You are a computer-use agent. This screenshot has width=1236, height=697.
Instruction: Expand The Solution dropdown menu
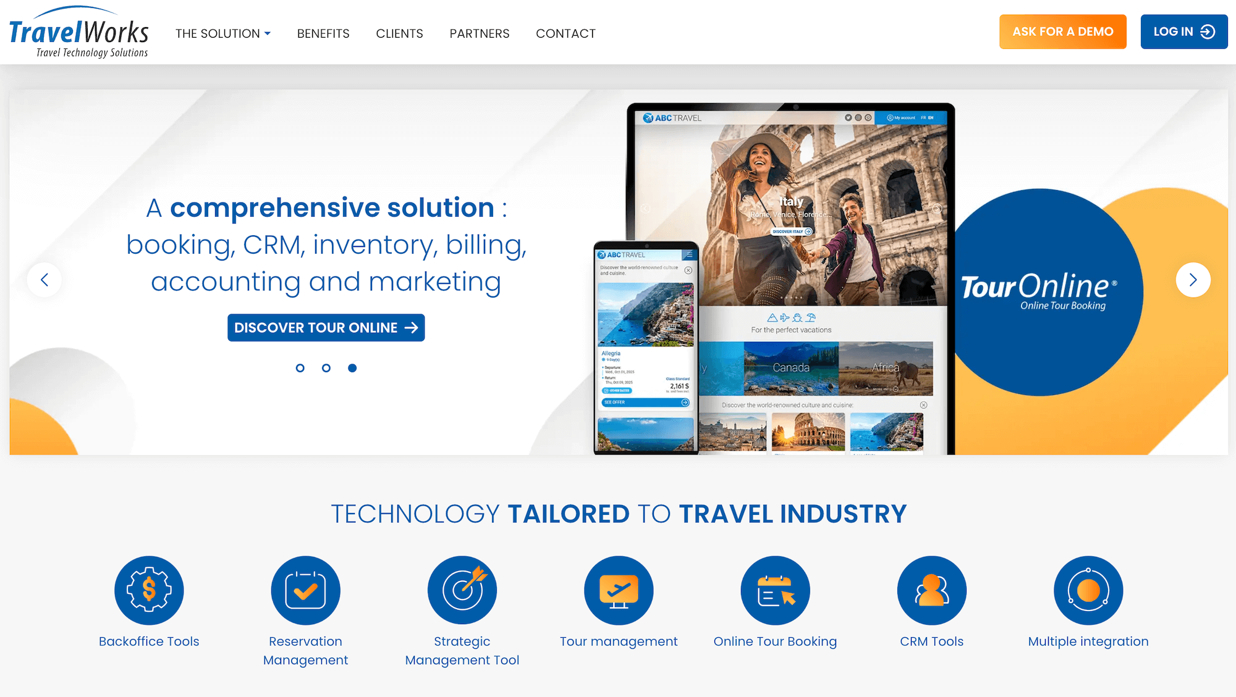pyautogui.click(x=223, y=34)
